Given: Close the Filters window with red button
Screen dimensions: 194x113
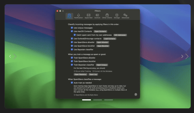Looking at the screenshot, I should (x=57, y=11).
